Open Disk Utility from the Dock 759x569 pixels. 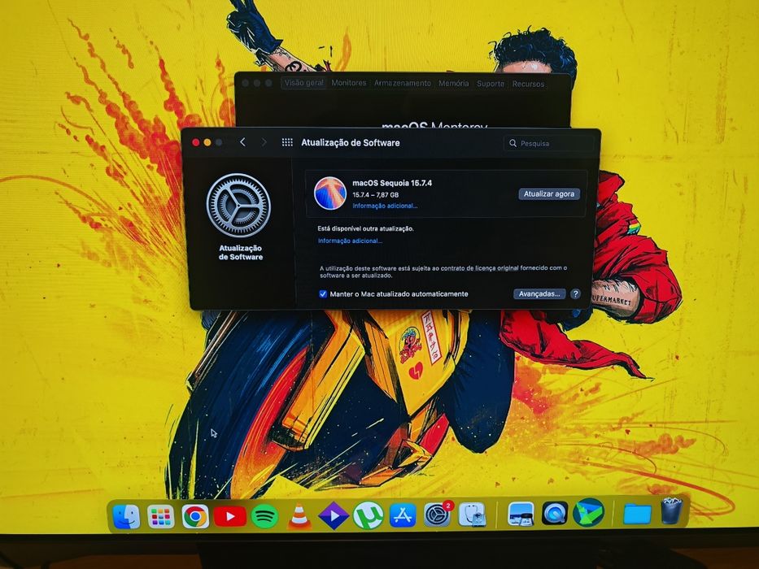(472, 515)
